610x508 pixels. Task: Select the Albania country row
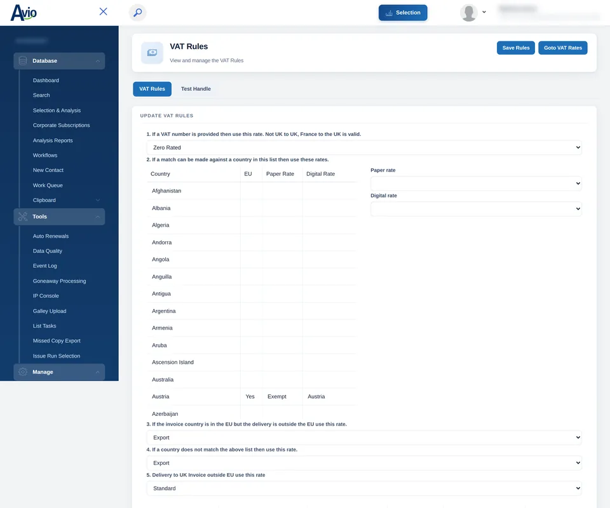(x=252, y=208)
